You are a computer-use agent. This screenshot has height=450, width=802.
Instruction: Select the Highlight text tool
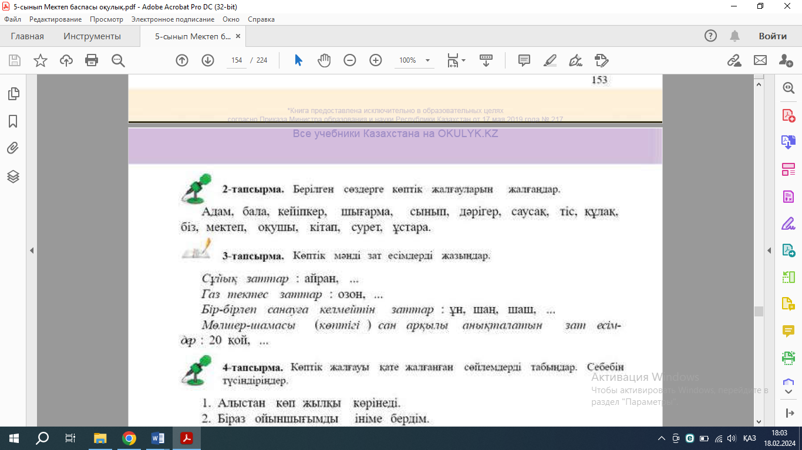click(550, 60)
